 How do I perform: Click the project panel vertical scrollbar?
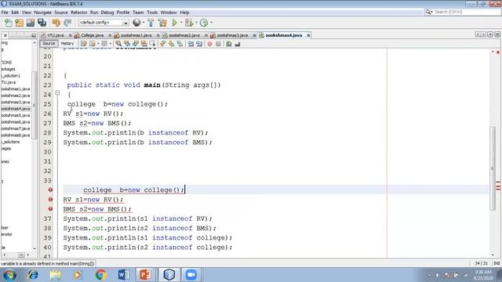tap(34, 106)
